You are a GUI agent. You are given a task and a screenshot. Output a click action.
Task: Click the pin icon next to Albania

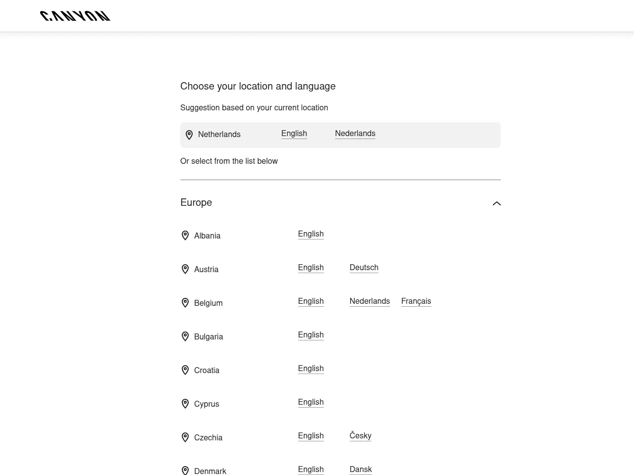pyautogui.click(x=185, y=236)
